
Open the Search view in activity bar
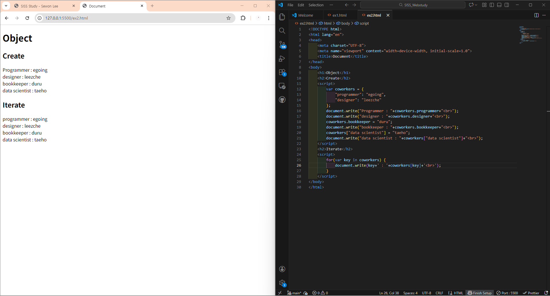coord(282,31)
